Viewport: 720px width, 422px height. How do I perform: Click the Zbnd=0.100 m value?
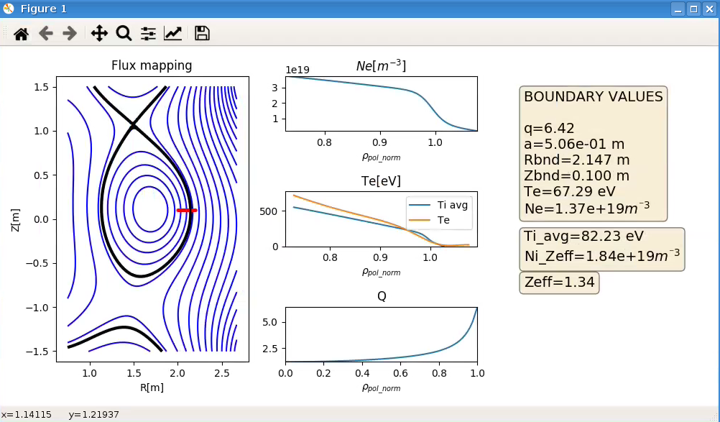[x=577, y=175]
